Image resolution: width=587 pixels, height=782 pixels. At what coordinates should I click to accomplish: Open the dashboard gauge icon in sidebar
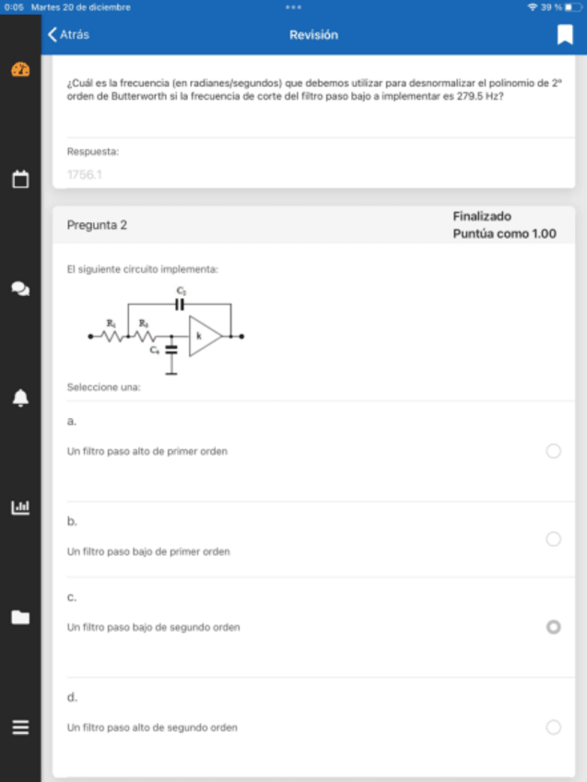20,70
